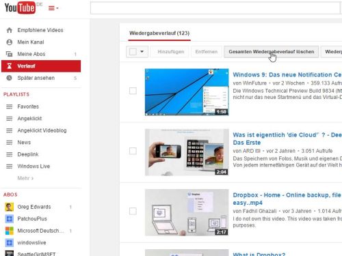This screenshot has height=256, width=342.
Task: Open the Windows 9 video thumbnail
Action: click(187, 92)
